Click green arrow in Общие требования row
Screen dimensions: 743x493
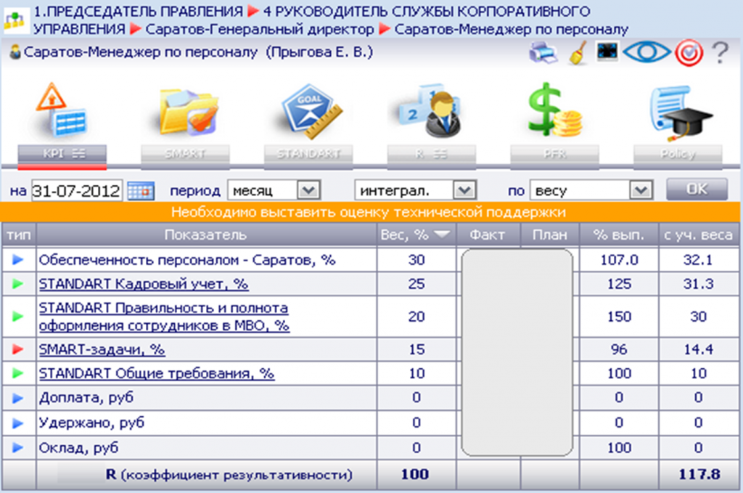tap(18, 373)
